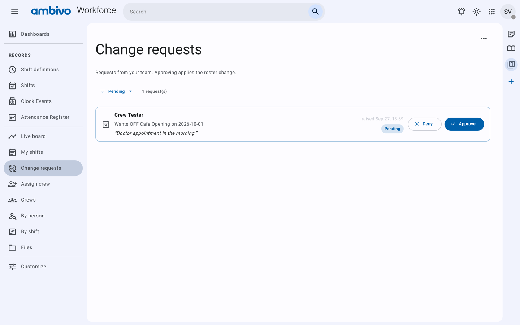The width and height of the screenshot is (520, 325).
Task: Click the Files folder icon
Action: pyautogui.click(x=12, y=247)
